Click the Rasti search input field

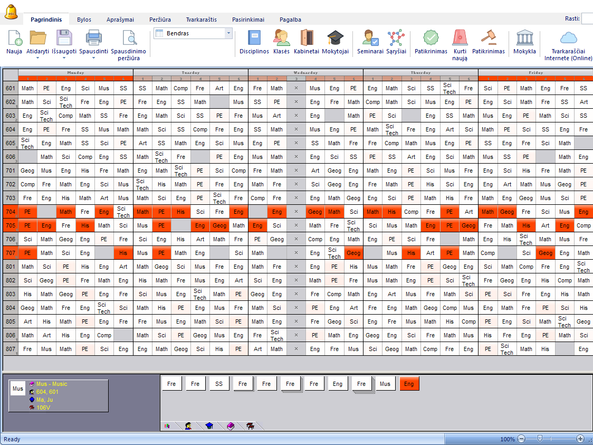tap(587, 19)
